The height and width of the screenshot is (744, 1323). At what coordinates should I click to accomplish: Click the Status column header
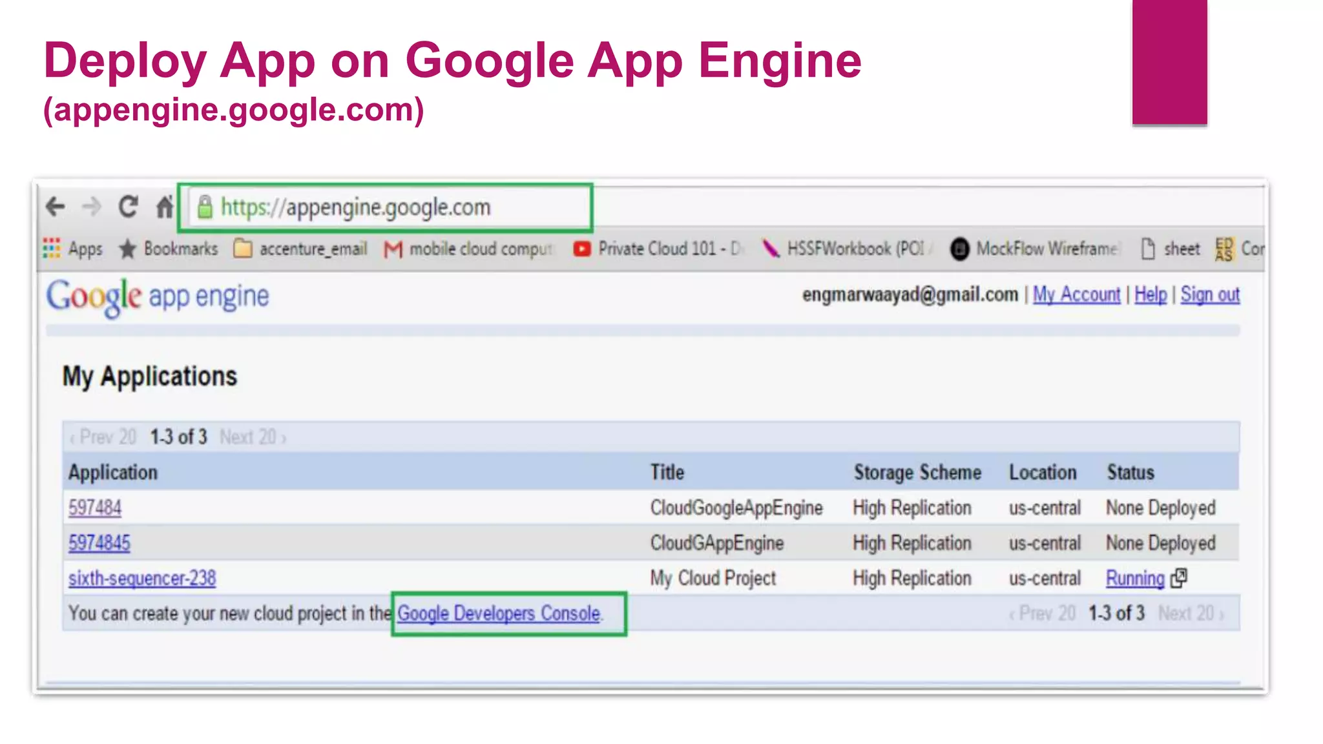[1130, 472]
